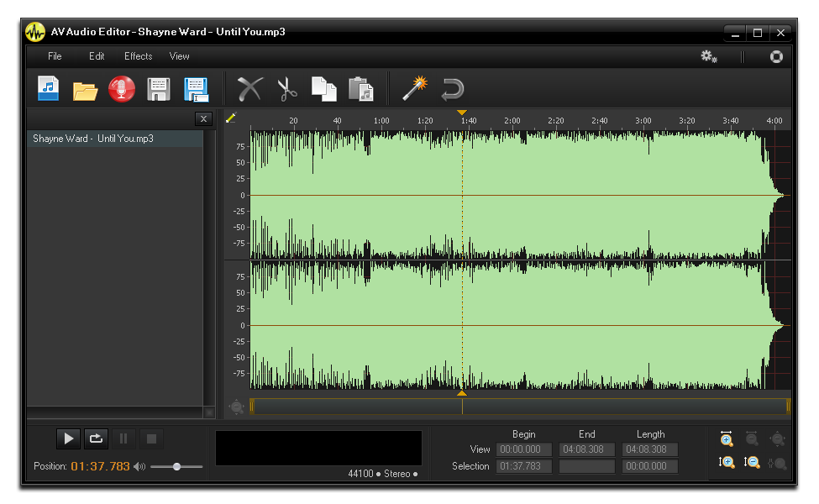Screen dimensions: 819x504
Task: Open effects using the magic wand icon
Action: click(415, 88)
